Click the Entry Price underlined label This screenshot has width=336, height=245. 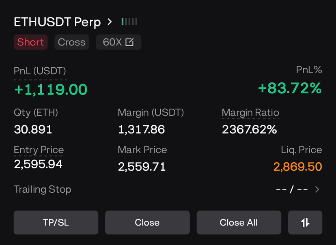tap(39, 150)
